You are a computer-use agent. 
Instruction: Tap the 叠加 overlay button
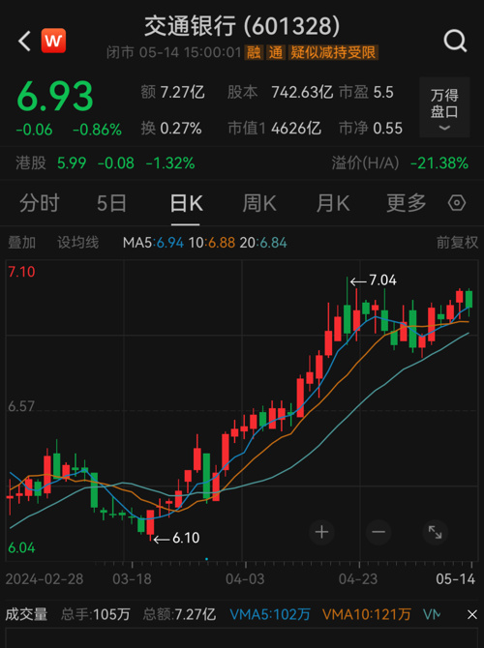[21, 242]
